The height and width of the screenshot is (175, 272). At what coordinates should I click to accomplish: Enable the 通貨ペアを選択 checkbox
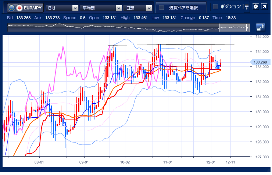[161, 7]
